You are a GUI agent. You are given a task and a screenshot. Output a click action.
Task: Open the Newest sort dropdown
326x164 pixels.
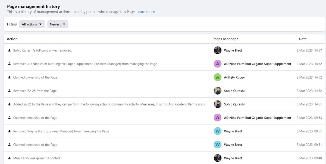point(58,24)
